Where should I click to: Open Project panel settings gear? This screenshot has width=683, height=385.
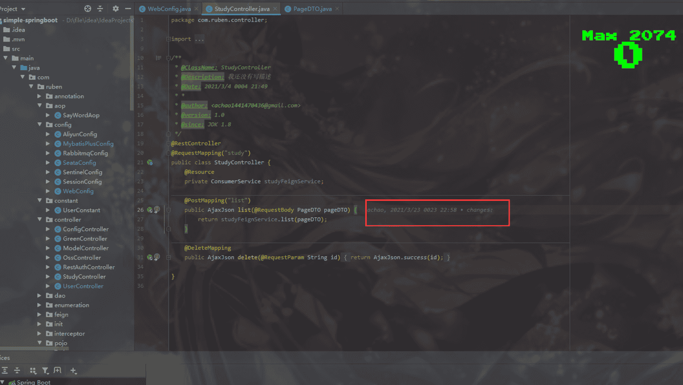[115, 9]
